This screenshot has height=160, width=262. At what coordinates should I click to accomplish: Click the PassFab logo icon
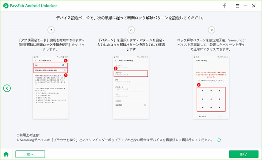(x=6, y=6)
